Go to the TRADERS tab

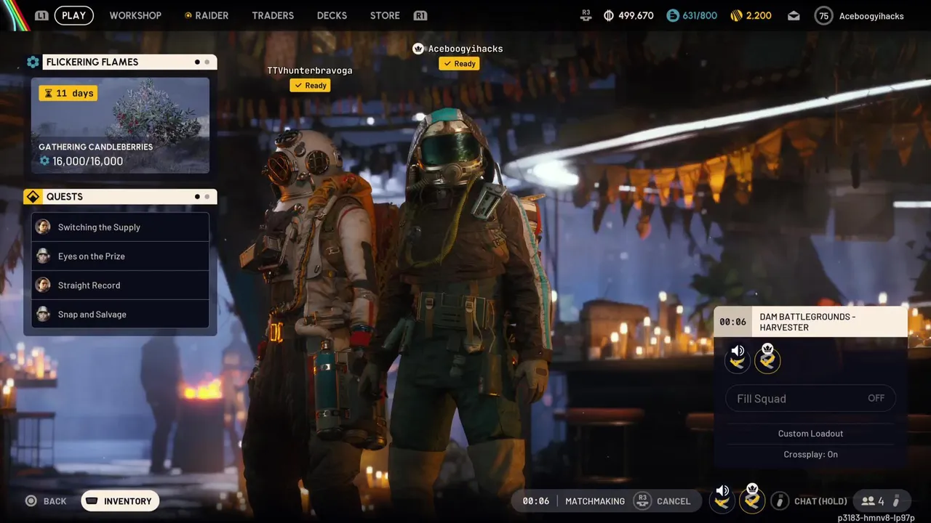273,15
